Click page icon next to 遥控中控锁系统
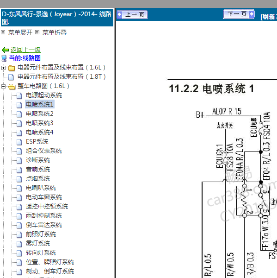Image resolution: width=277 pixels, height=278 pixels. point(19,207)
